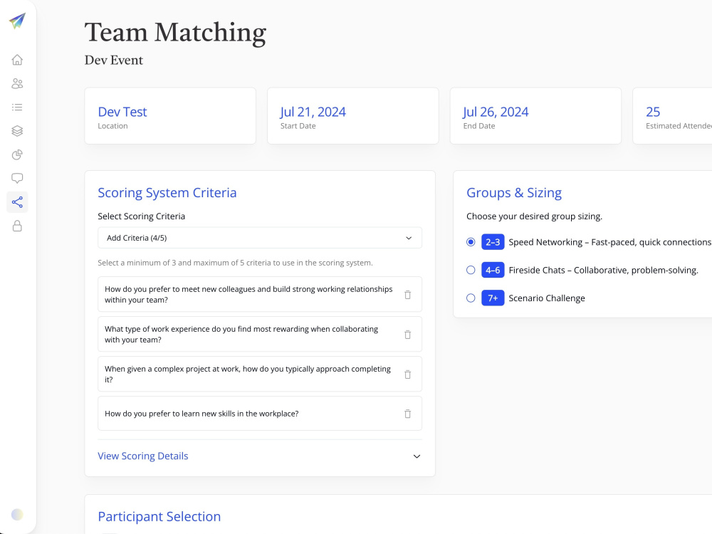Click the Participant Selection heading

tap(159, 516)
